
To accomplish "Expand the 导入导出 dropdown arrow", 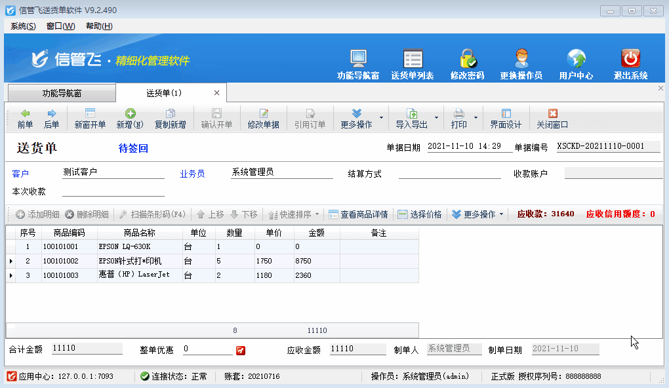I will pyautogui.click(x=437, y=119).
